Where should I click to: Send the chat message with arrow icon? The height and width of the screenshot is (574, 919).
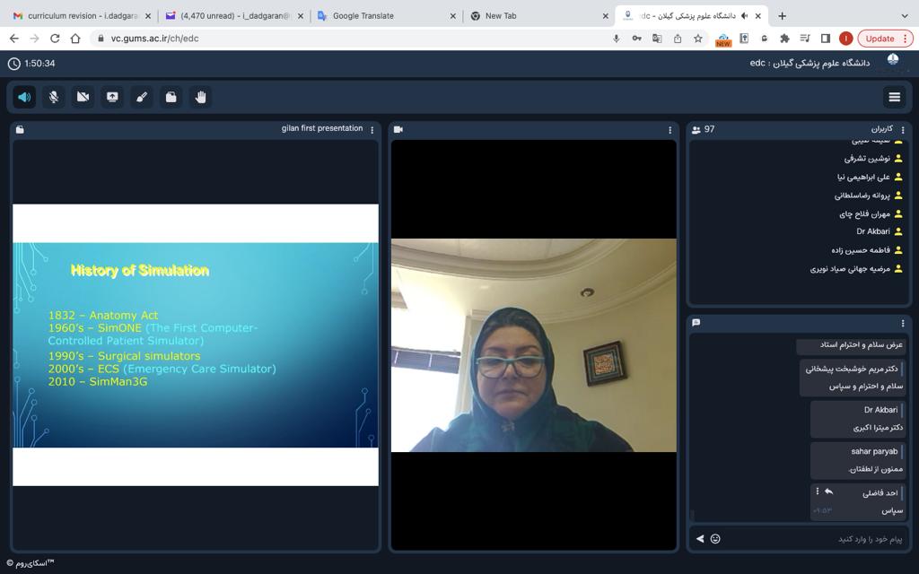coord(700,539)
